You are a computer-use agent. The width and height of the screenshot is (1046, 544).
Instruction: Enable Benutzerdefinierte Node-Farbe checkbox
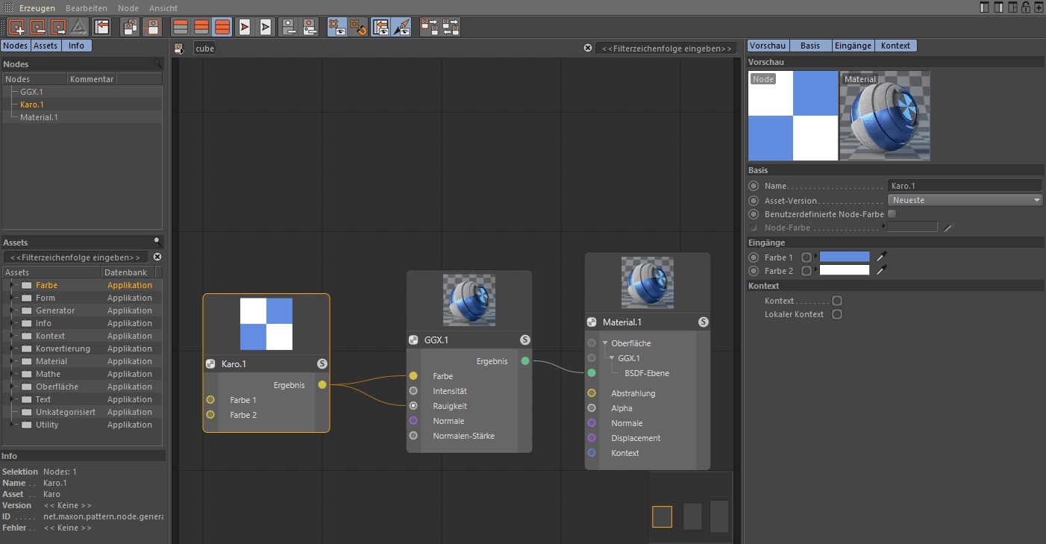892,214
